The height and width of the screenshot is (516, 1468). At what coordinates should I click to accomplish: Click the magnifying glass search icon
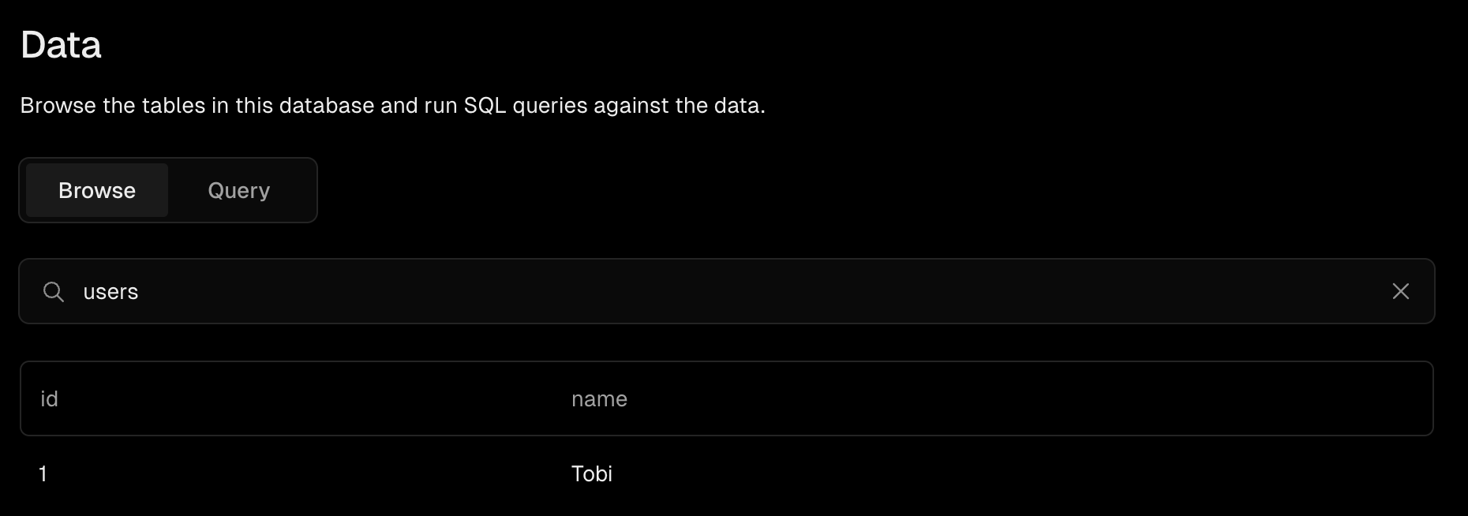[x=54, y=292]
